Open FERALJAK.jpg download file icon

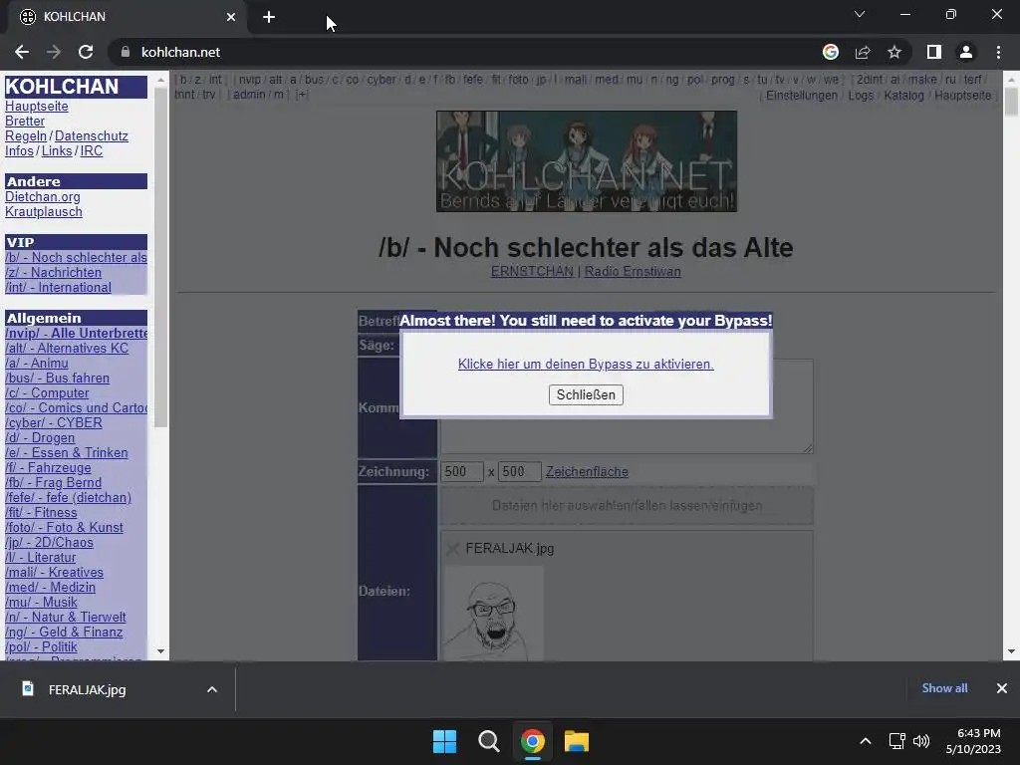[x=28, y=689]
